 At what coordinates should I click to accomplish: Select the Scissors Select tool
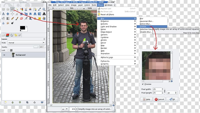click(26, 9)
